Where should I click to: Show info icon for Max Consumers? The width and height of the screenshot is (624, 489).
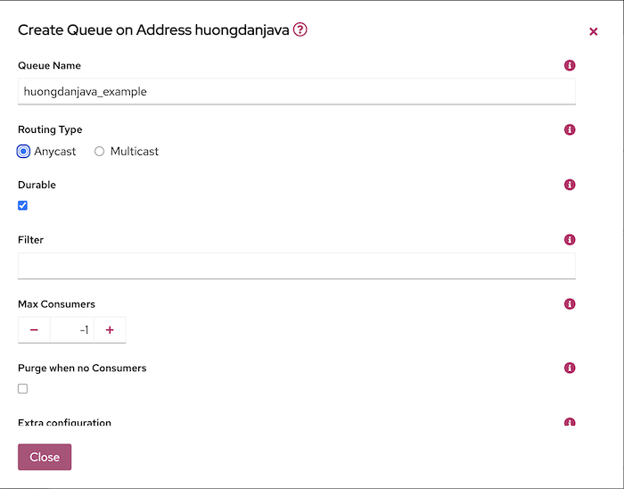click(x=570, y=303)
